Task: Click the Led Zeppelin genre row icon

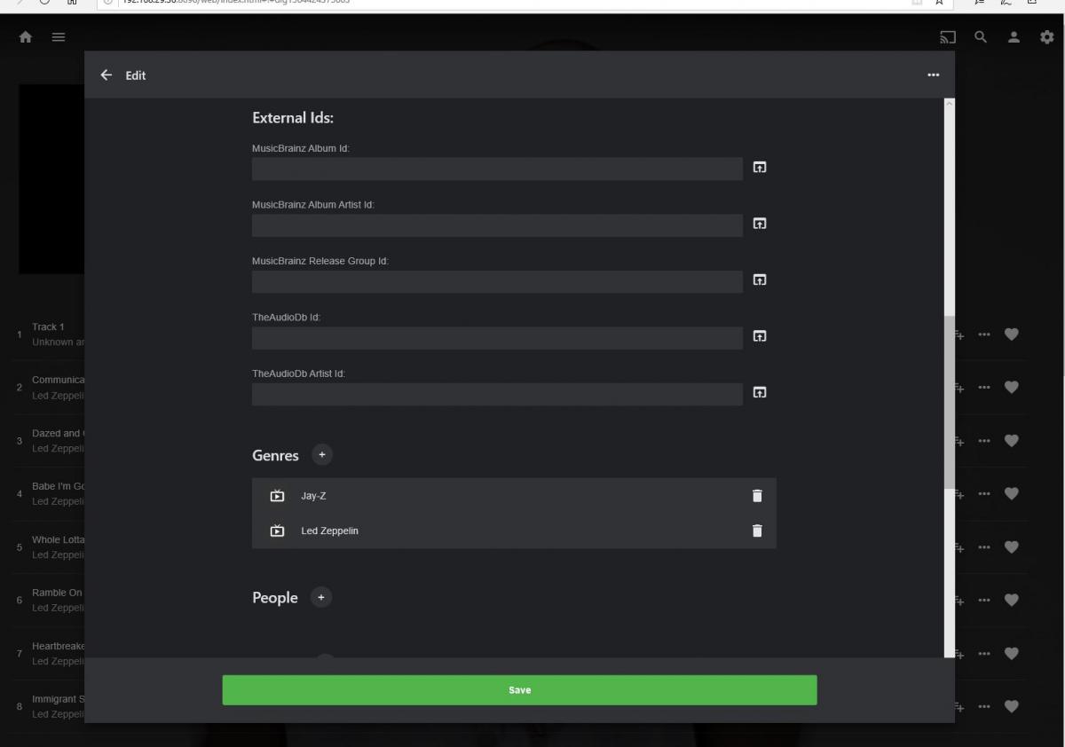Action: 277,531
